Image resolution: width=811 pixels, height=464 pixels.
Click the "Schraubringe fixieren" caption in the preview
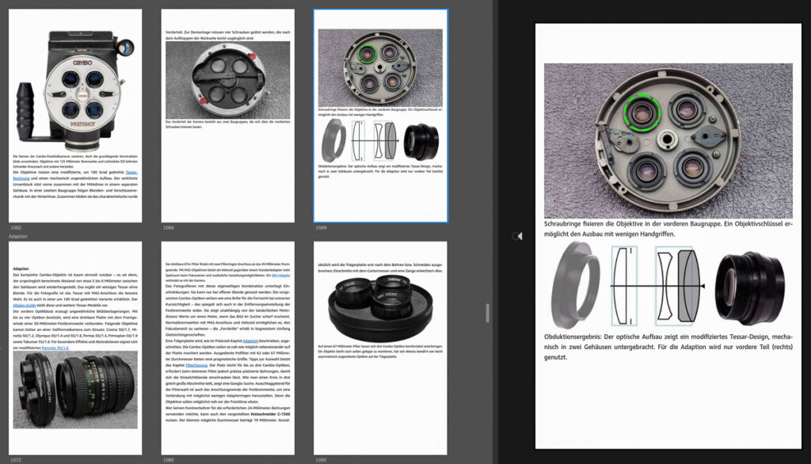(668, 229)
